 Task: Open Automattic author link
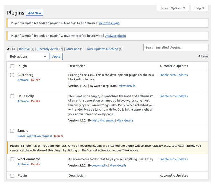(100, 165)
